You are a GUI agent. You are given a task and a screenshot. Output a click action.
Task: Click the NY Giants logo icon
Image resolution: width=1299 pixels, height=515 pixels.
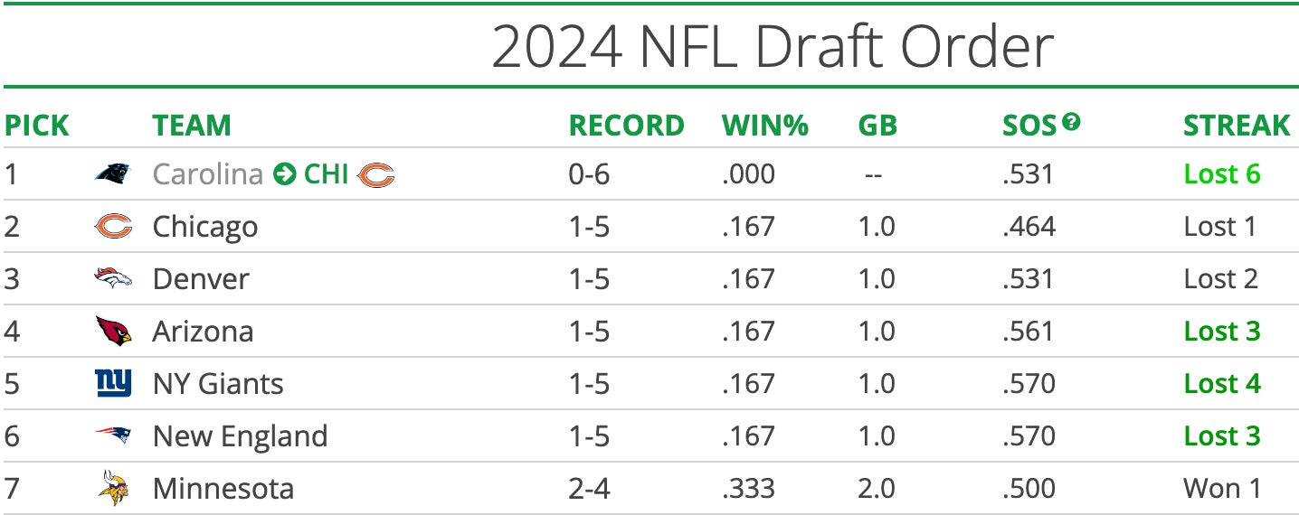[113, 384]
